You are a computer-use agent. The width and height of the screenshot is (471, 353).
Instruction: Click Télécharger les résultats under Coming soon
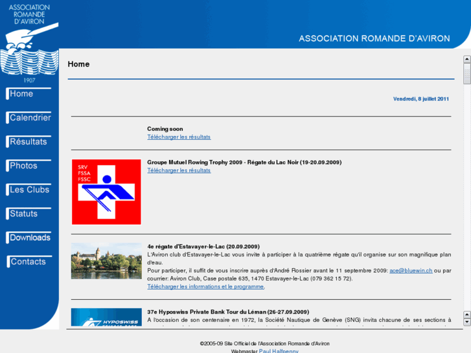click(x=179, y=137)
